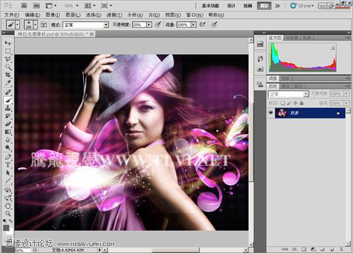The width and height of the screenshot is (353, 254).
Task: Open the 文件(F) menu
Action: 12,15
